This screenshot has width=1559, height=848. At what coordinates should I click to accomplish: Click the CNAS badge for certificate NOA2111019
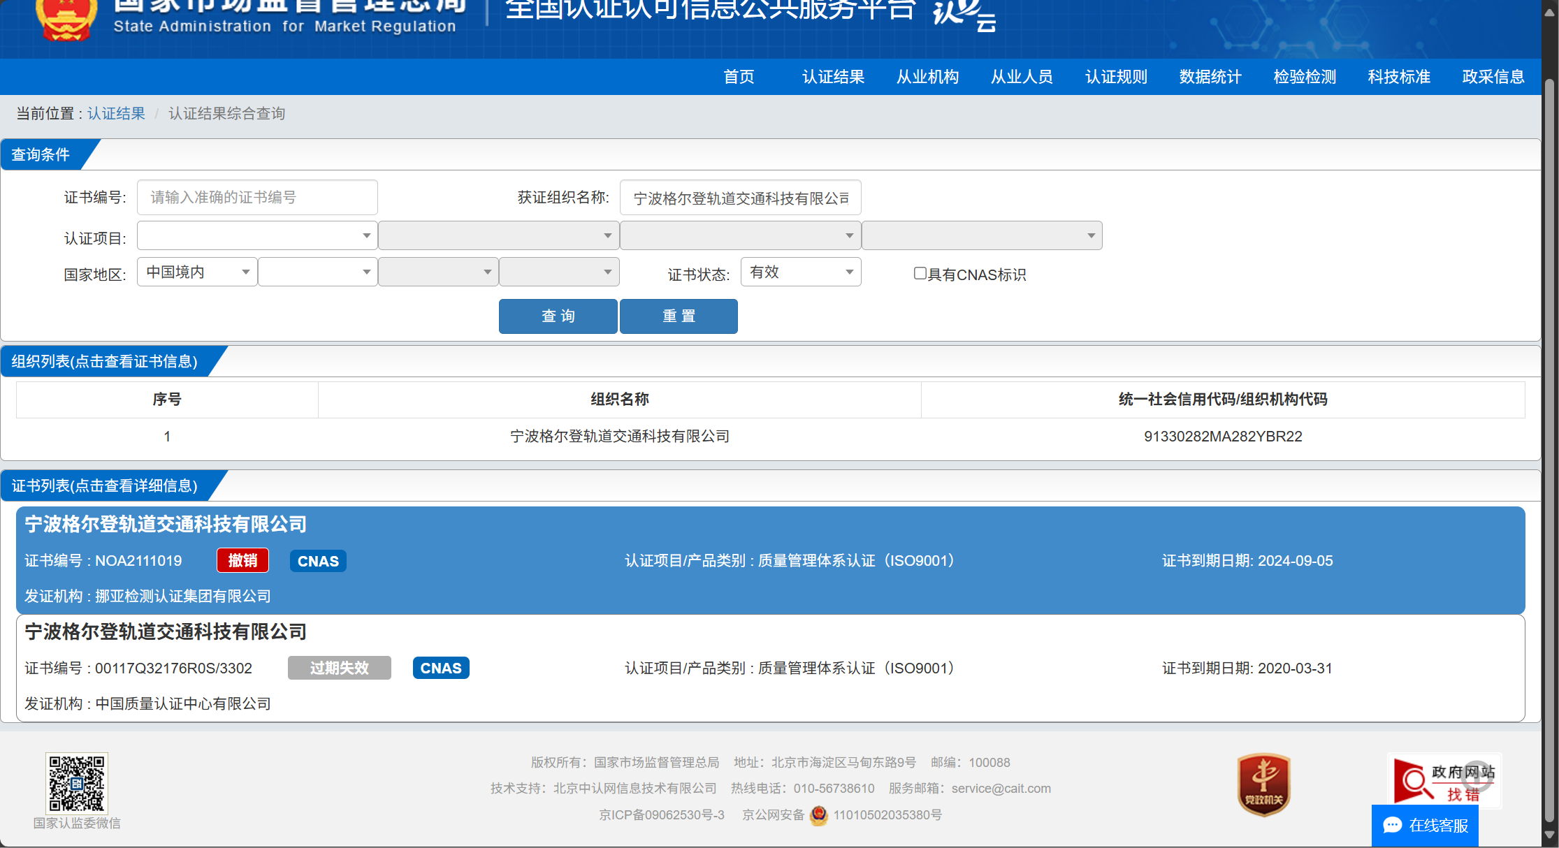point(318,561)
